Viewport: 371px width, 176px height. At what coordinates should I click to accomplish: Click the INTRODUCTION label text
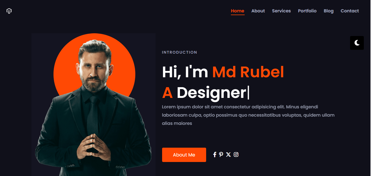[x=179, y=52]
